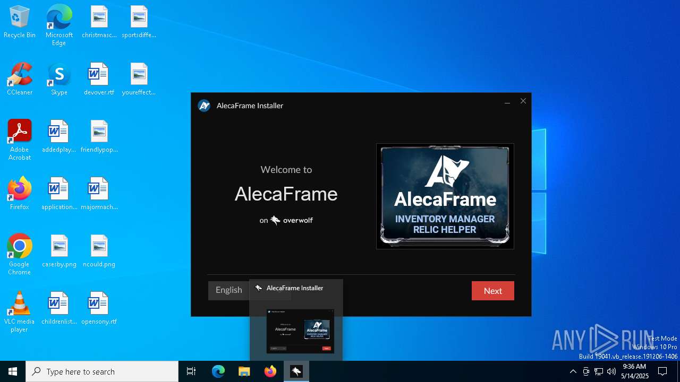Viewport: 680px width, 382px height.
Task: Select the CCleaner desktop shortcut
Action: [20, 79]
